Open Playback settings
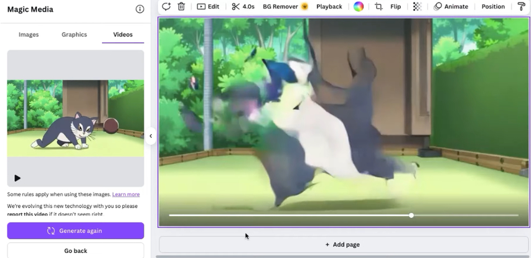The image size is (531, 258). pyautogui.click(x=329, y=6)
